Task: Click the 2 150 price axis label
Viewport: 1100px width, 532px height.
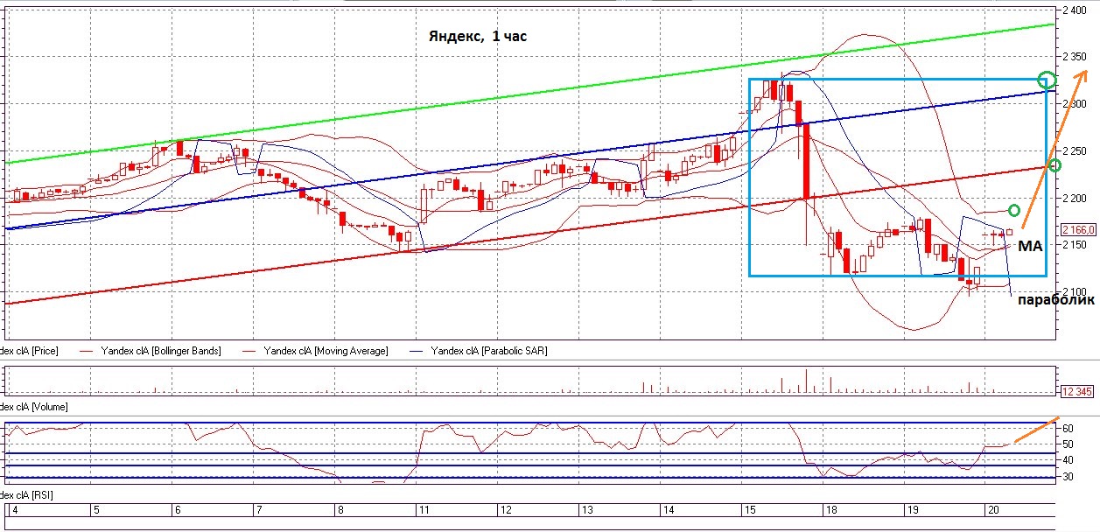Action: [1075, 245]
